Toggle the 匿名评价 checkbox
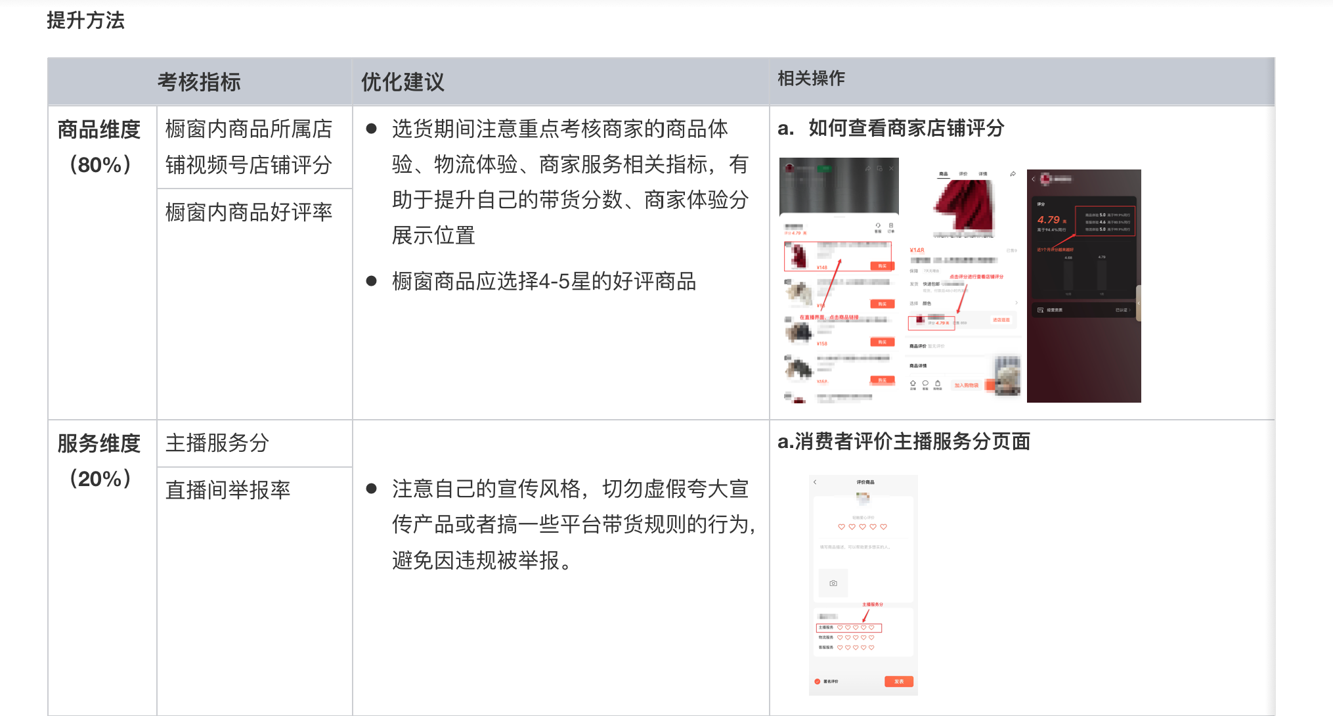This screenshot has width=1333, height=716. point(818,681)
